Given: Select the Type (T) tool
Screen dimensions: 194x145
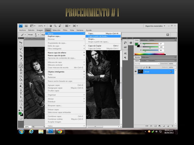Looking at the screenshot, I should click(x=21, y=93).
